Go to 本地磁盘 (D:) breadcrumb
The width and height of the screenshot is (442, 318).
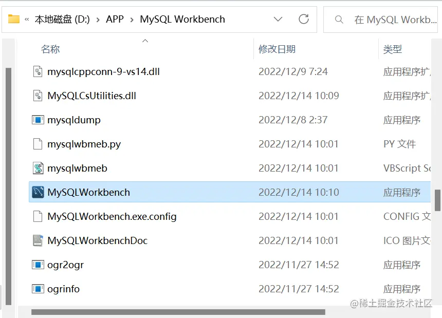point(62,19)
